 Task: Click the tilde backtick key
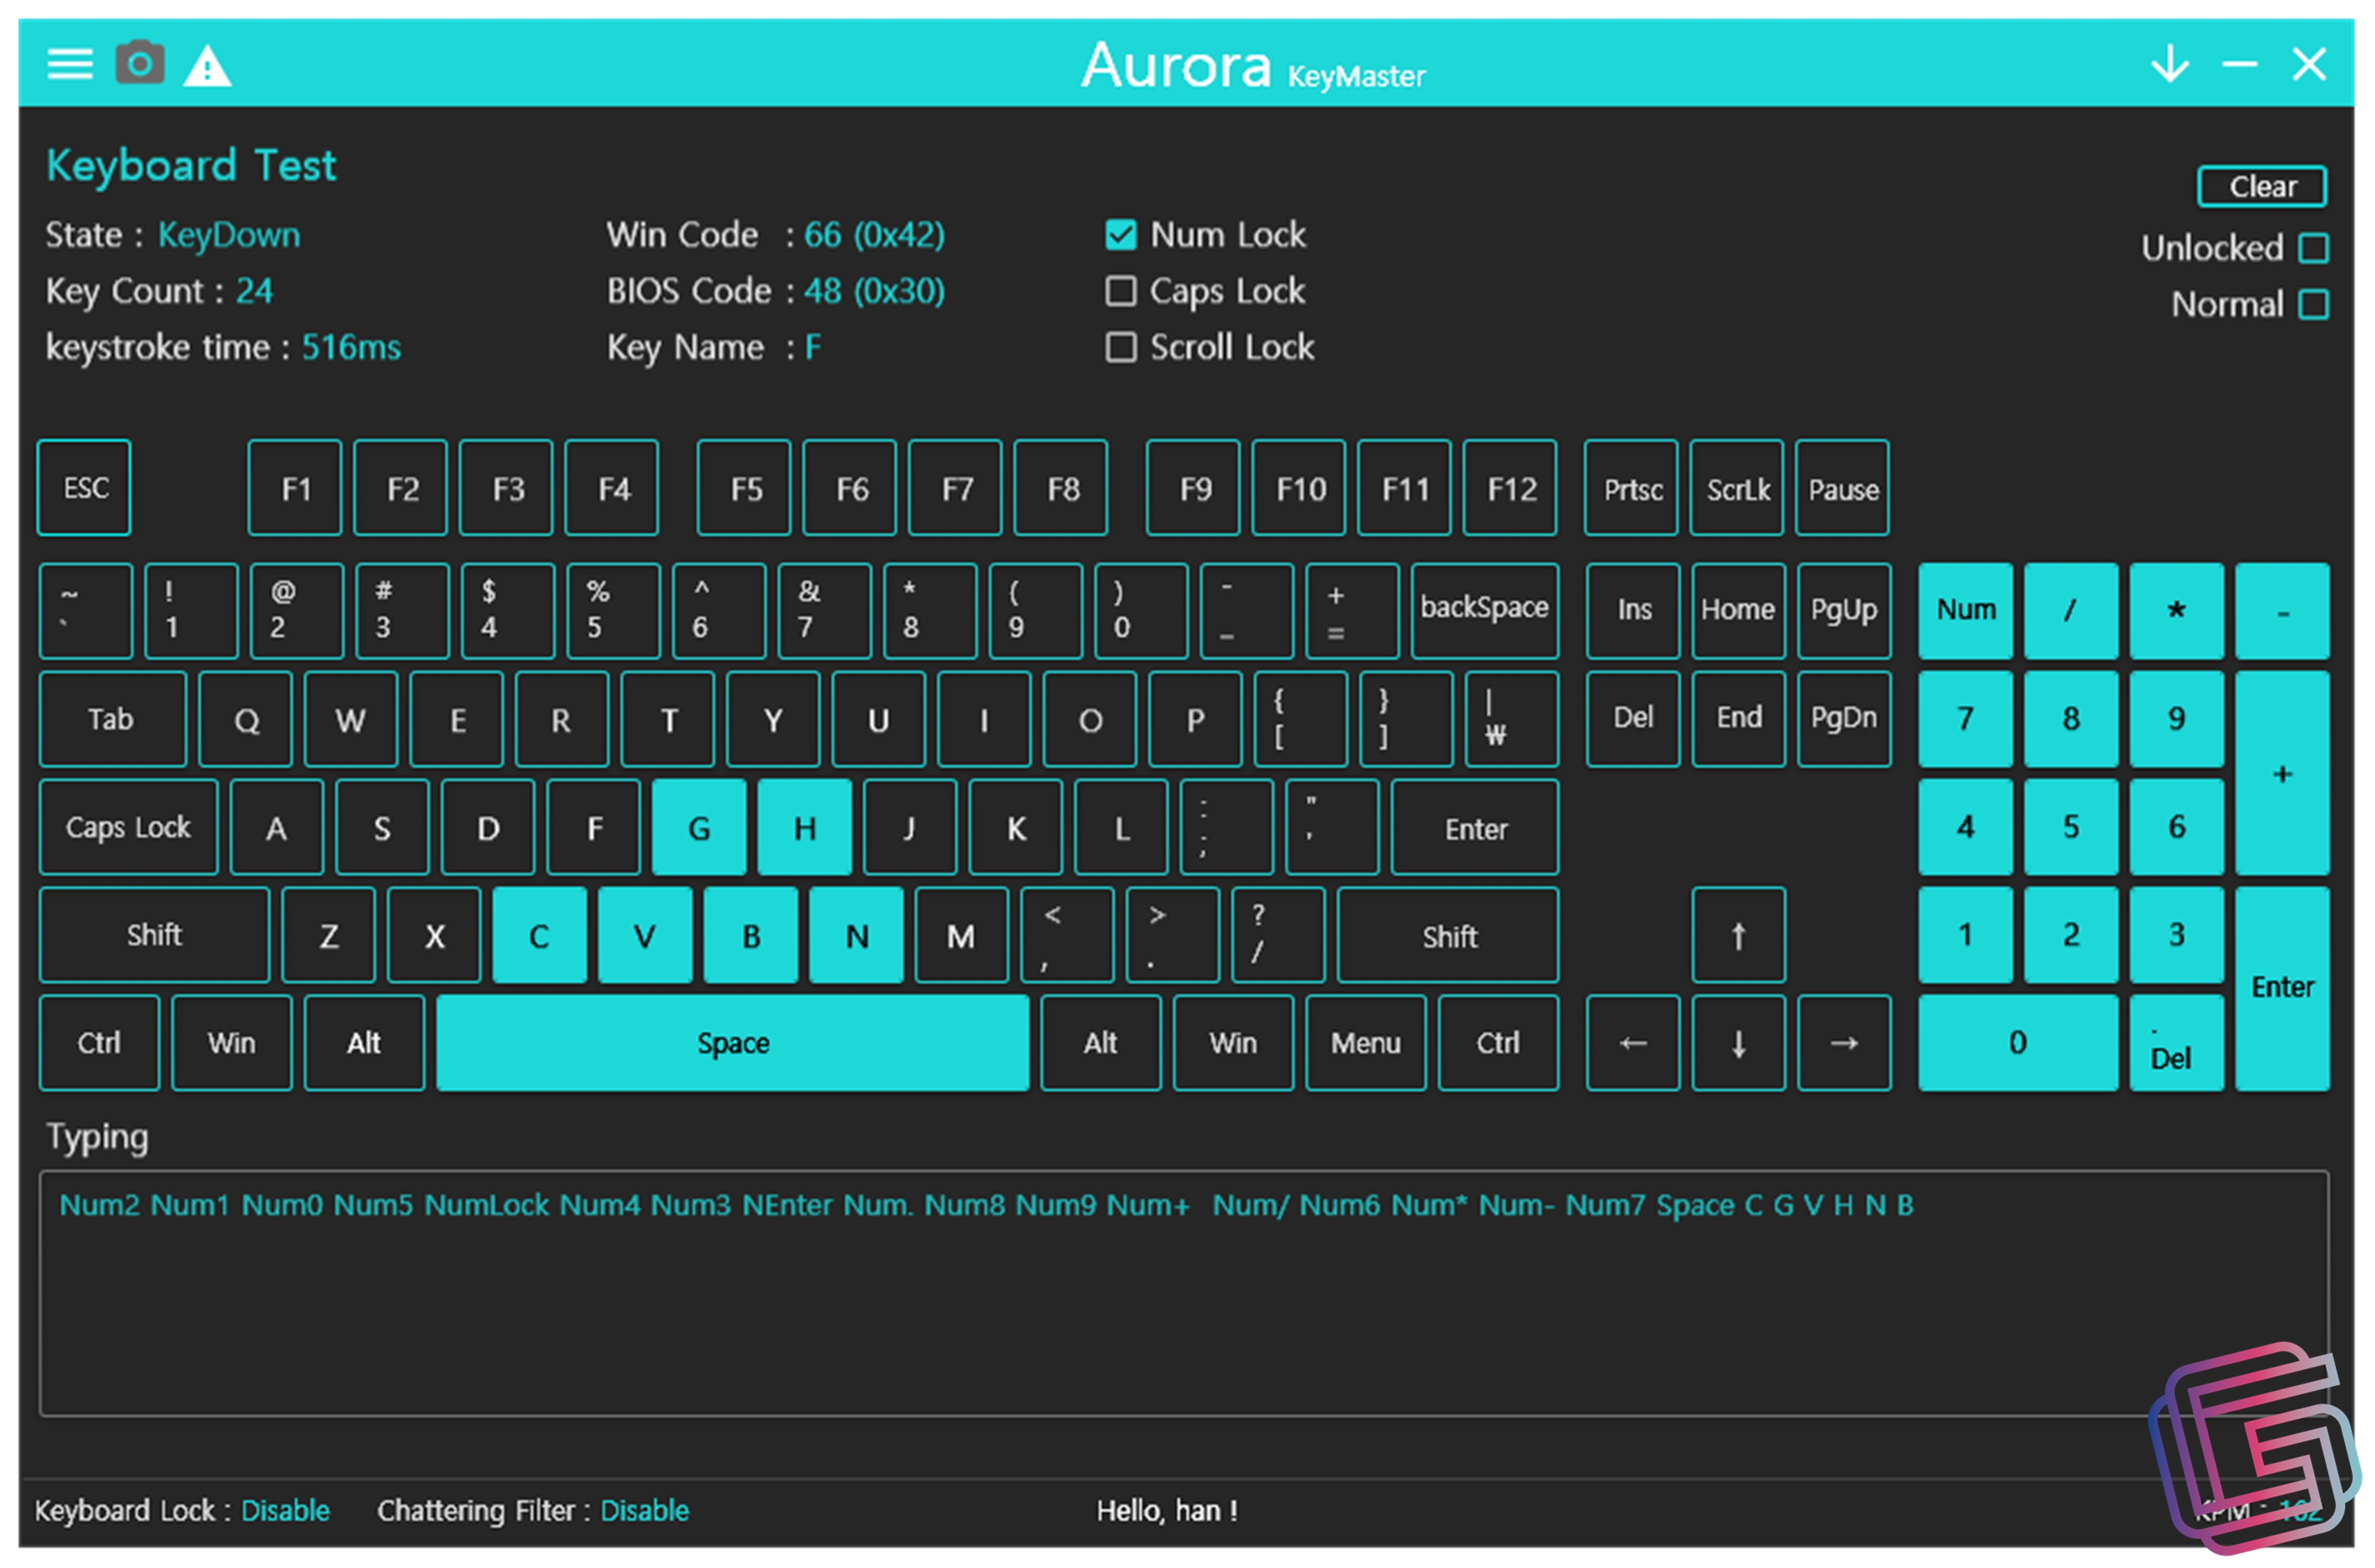(86, 611)
